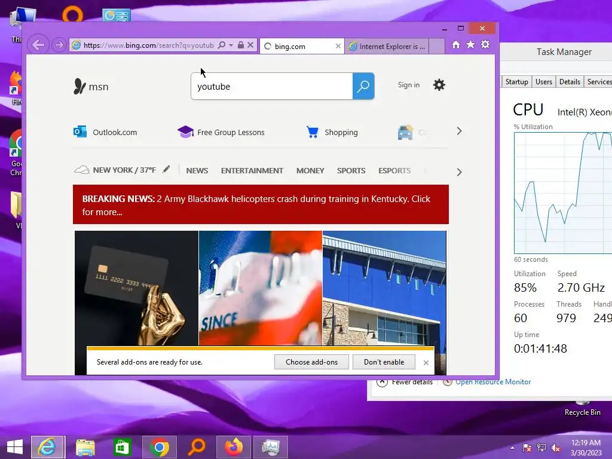Open the blue building article thumbnail
The image size is (612, 459).
coord(384,288)
